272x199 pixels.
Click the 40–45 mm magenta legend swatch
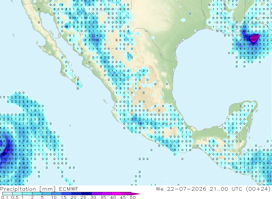116,194
